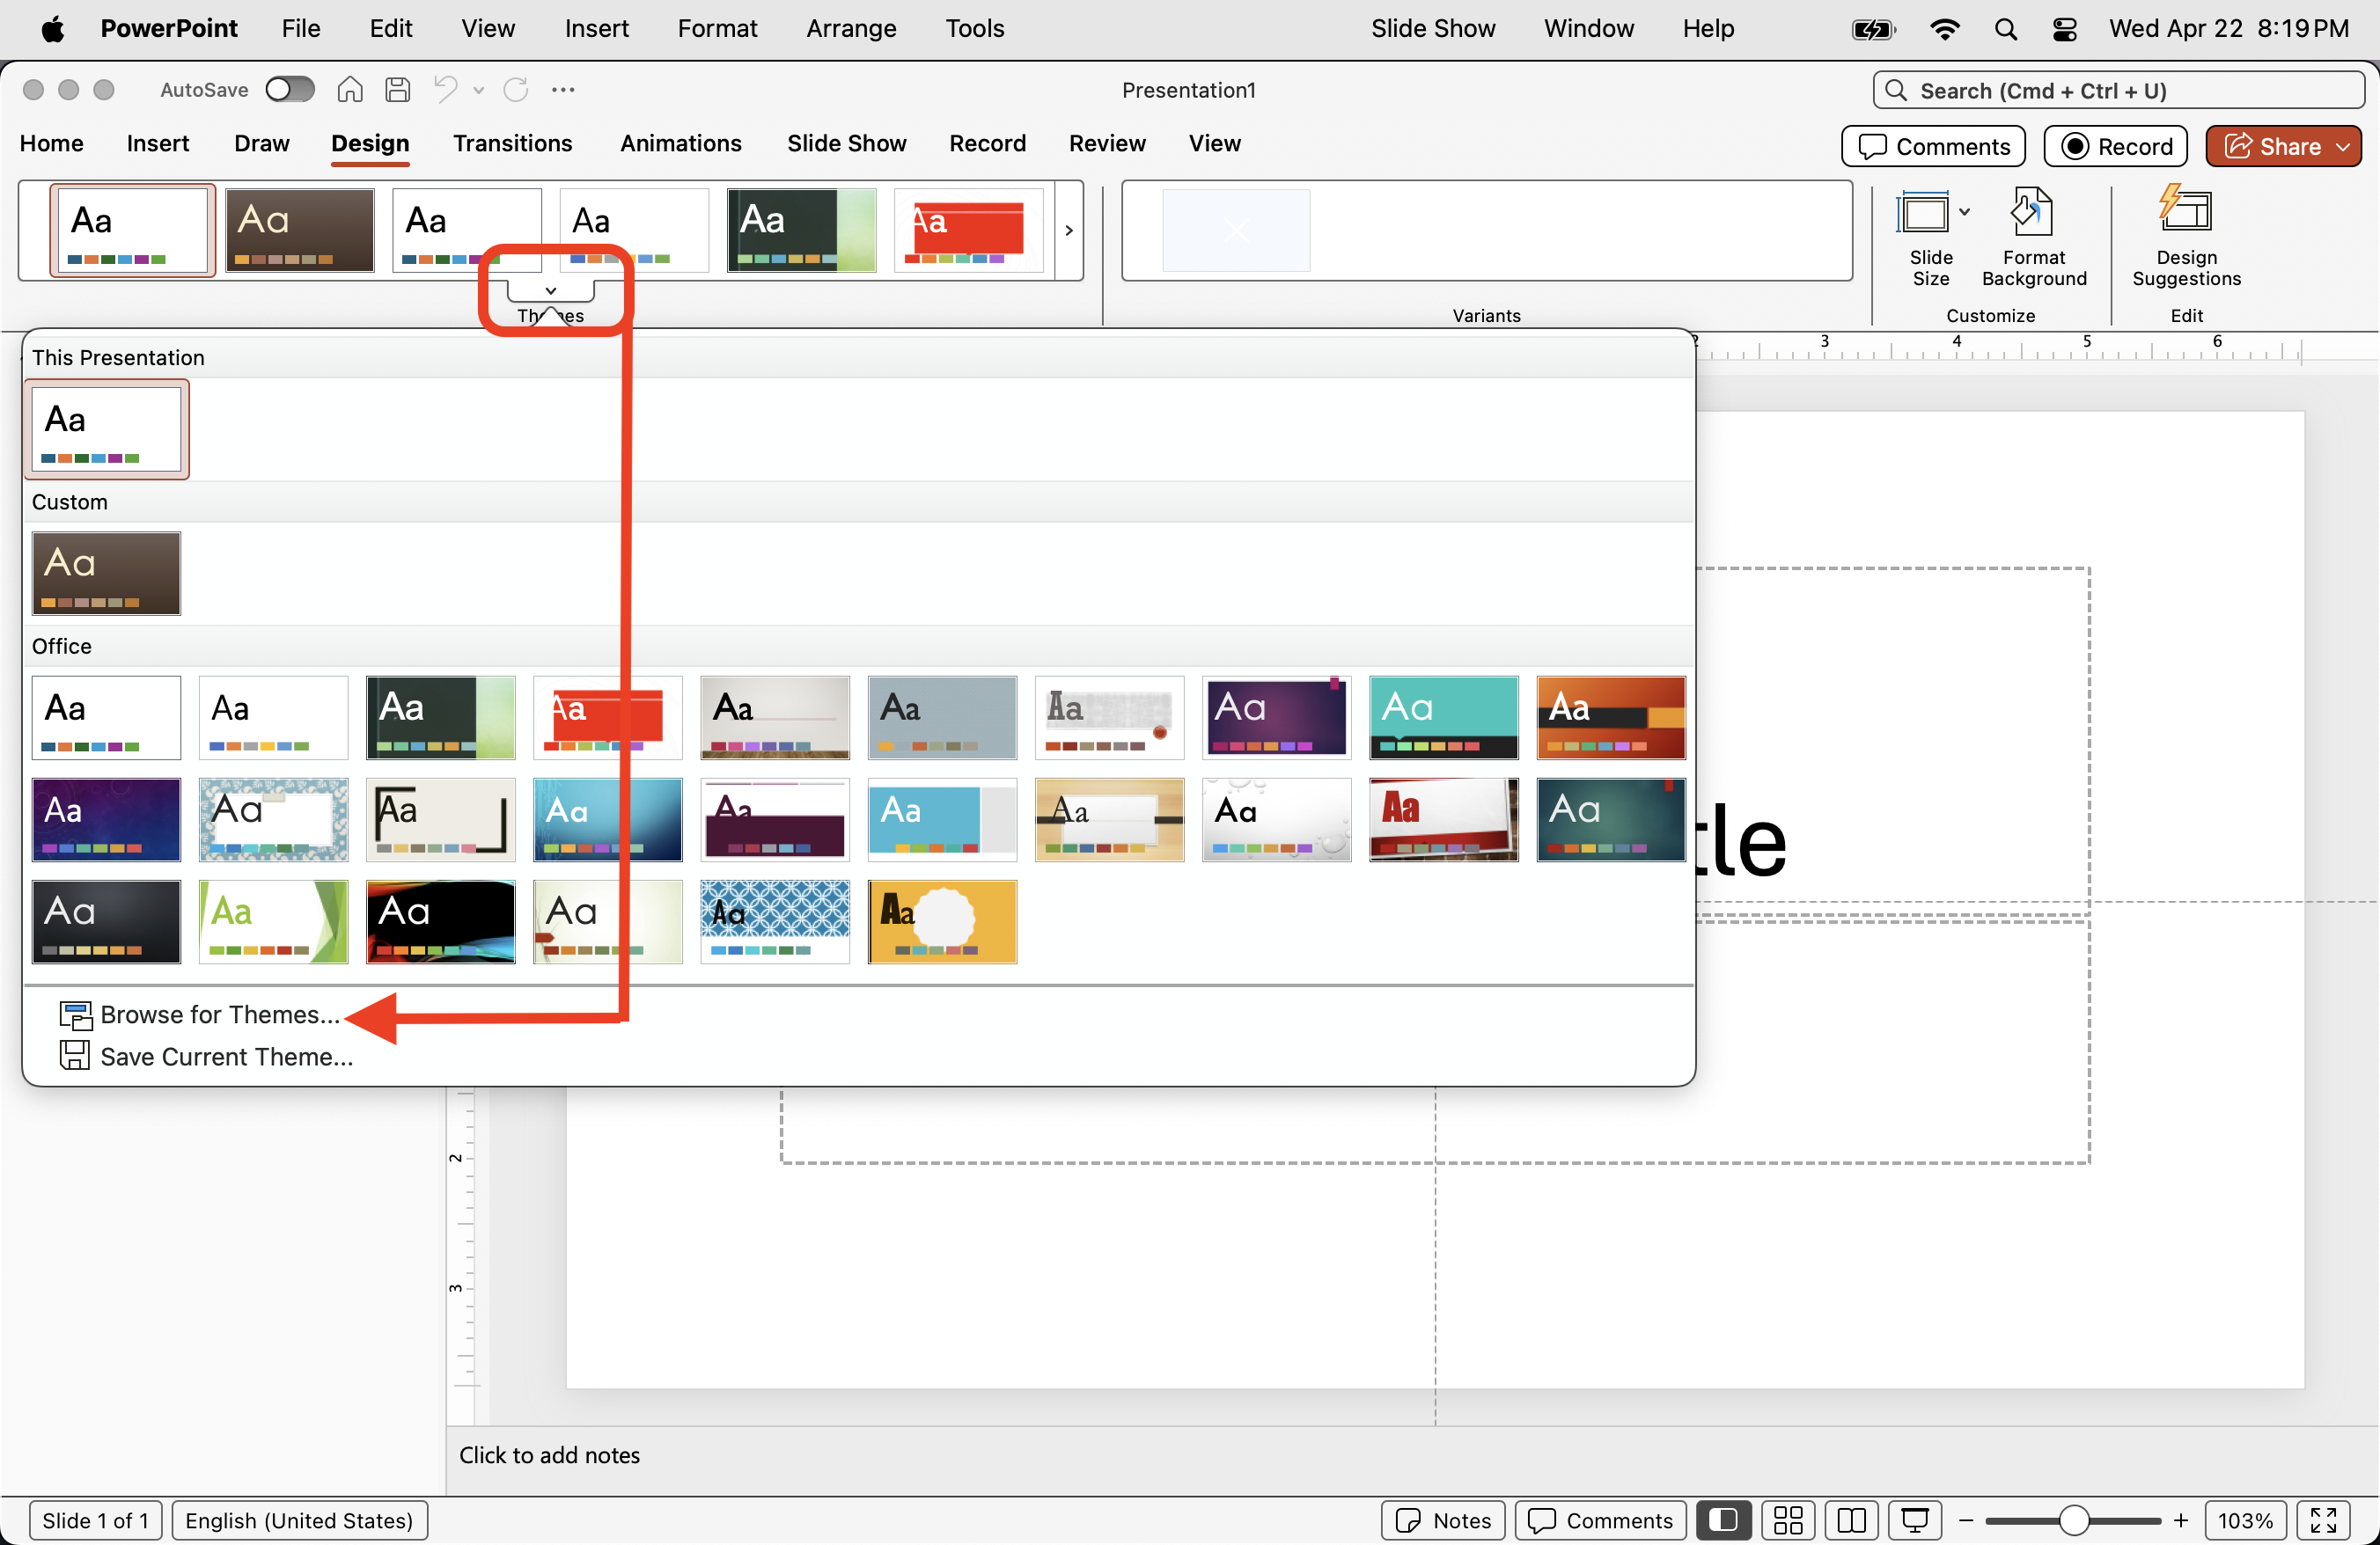Choose the white theme with green ribbon
The width and height of the screenshot is (2380, 1545).
tap(273, 921)
